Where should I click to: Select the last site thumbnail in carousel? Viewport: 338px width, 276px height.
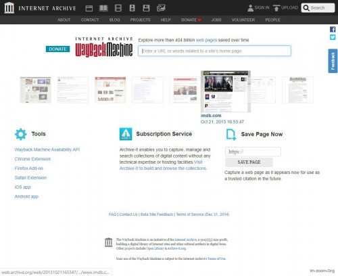coord(297,90)
